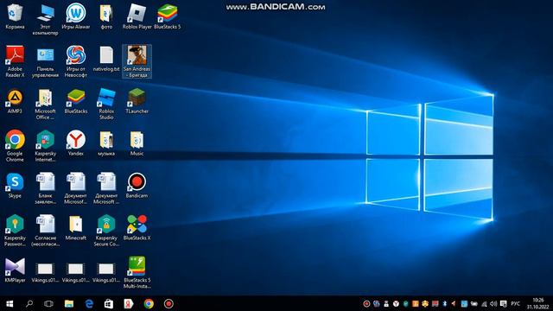Switch input language via РУС indicator

515,304
